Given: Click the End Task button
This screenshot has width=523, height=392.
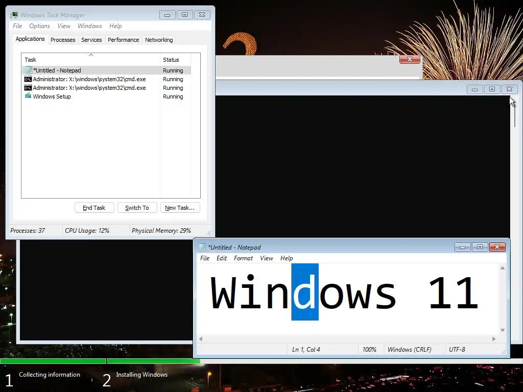Looking at the screenshot, I should [x=94, y=208].
